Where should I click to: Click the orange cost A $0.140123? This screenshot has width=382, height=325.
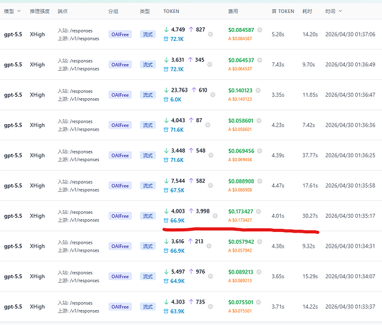coord(240,99)
